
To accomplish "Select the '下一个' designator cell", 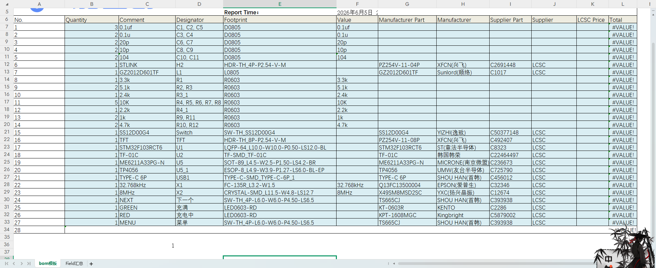I will 200,200.
